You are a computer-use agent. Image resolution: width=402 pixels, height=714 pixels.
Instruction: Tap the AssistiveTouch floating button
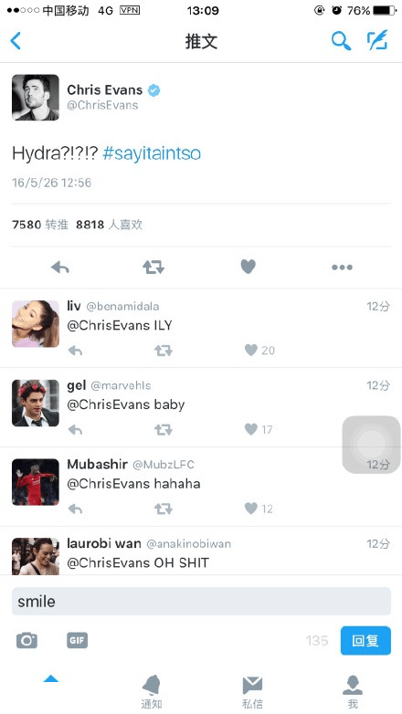372,445
